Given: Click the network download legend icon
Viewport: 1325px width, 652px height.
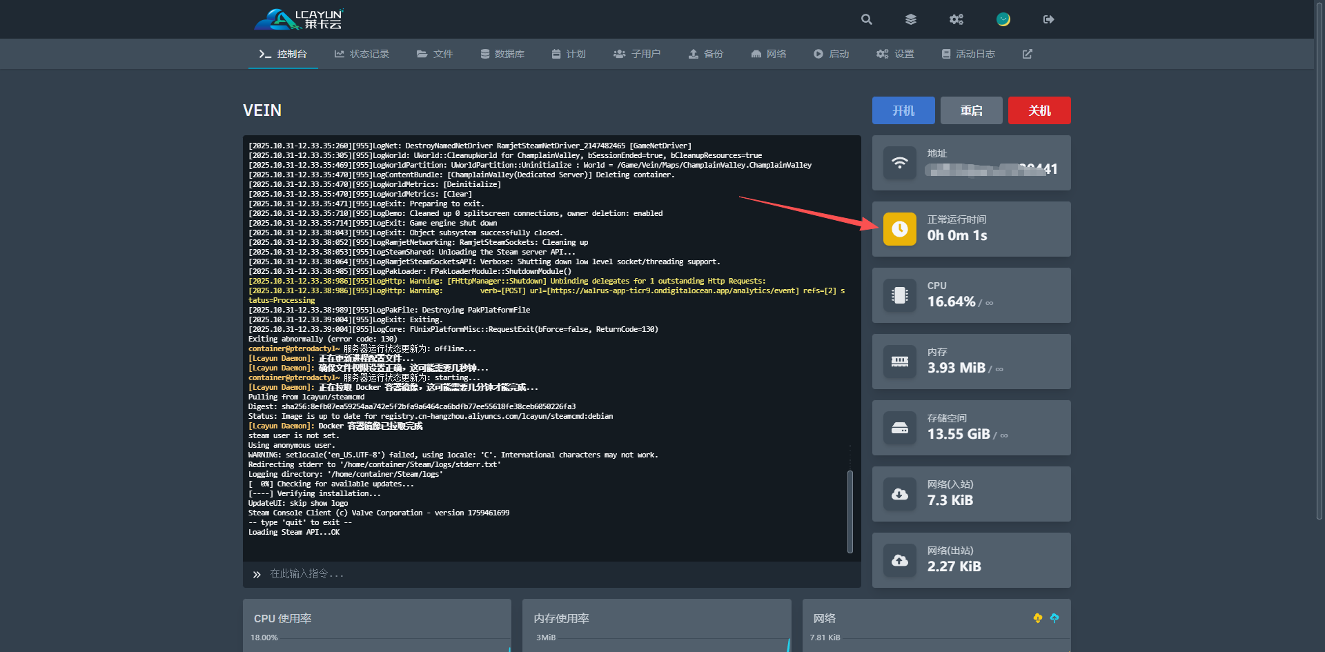Looking at the screenshot, I should (x=1037, y=618).
